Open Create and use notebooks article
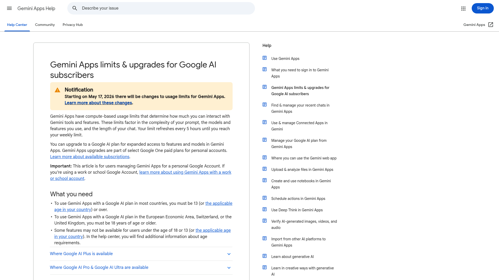Viewport: 499px width, 280px height. [301, 184]
